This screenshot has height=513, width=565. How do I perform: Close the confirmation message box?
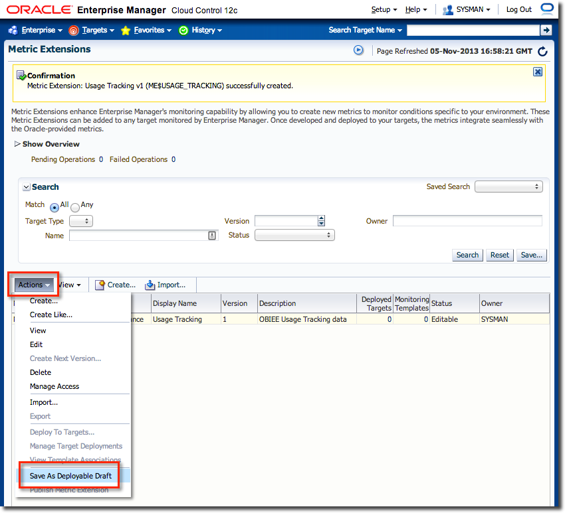click(x=538, y=72)
